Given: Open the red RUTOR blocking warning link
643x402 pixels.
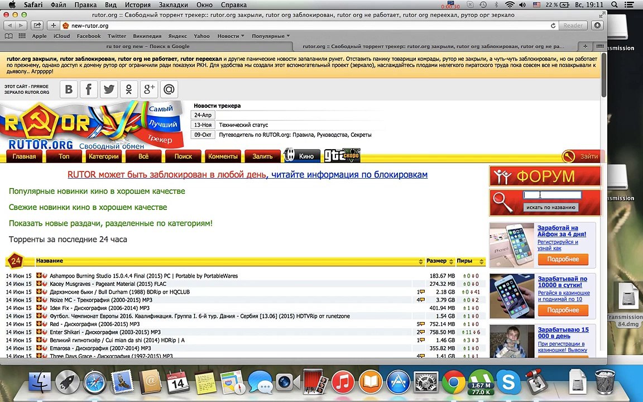Looking at the screenshot, I should point(167,175).
